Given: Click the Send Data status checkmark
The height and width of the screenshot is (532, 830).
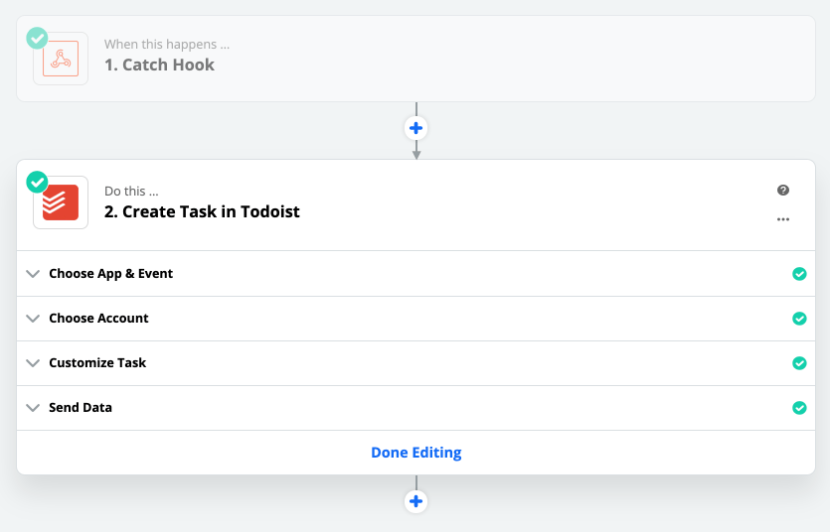Looking at the screenshot, I should 799,408.
